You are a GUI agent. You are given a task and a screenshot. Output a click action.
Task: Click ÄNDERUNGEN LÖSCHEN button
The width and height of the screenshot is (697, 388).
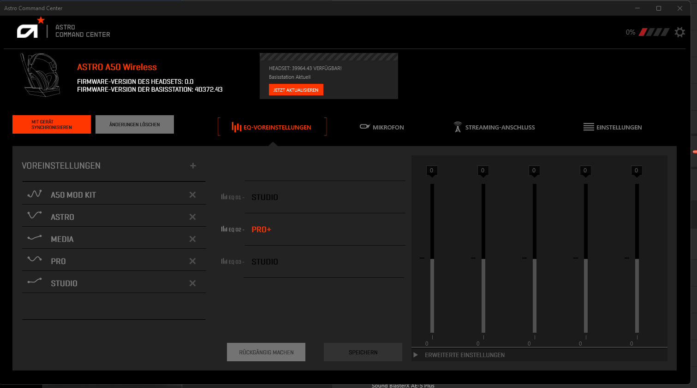coord(135,124)
